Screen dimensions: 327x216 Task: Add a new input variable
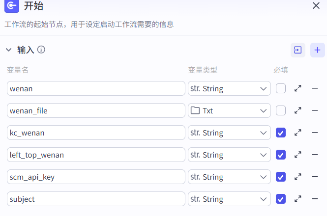(x=317, y=50)
